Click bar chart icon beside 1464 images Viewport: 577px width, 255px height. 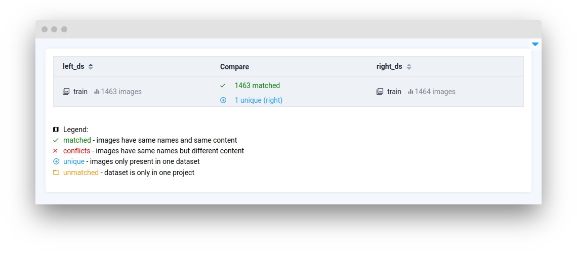click(x=410, y=92)
